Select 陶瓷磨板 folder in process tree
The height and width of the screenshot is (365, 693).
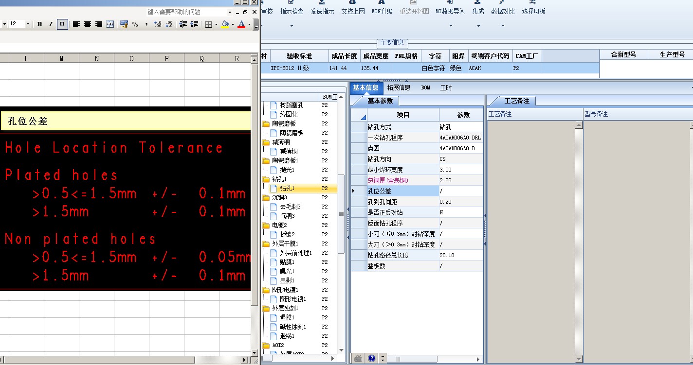point(284,123)
